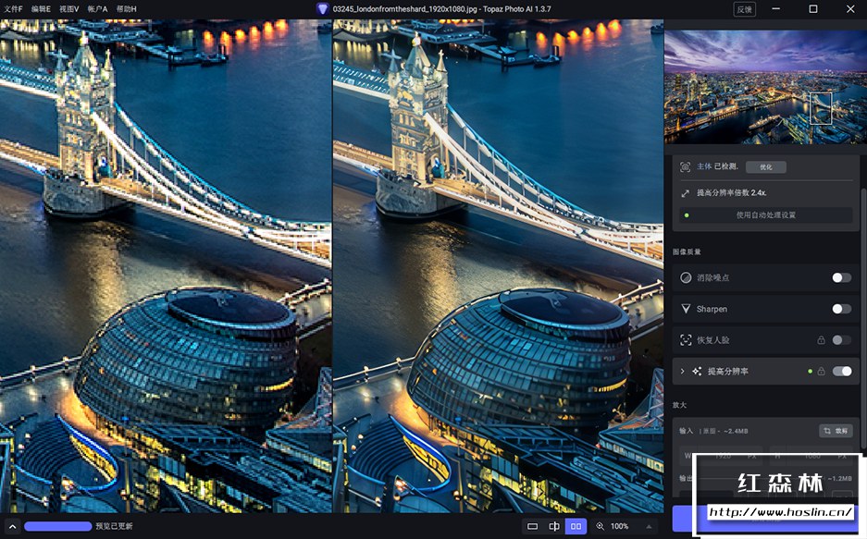Open the 视图V menu
The width and height of the screenshot is (867, 539).
click(x=69, y=9)
